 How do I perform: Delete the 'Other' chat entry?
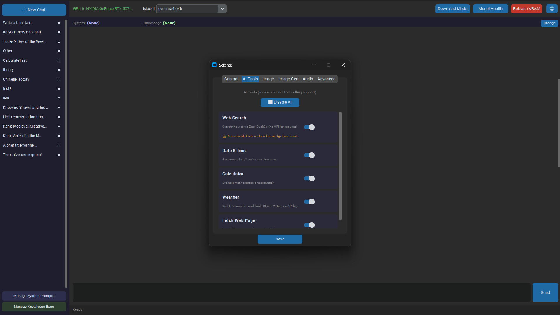(59, 51)
